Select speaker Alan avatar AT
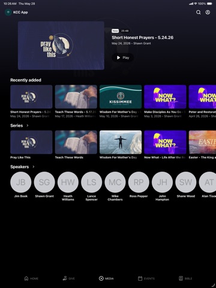The width and height of the screenshot is (216, 288). (x=208, y=182)
